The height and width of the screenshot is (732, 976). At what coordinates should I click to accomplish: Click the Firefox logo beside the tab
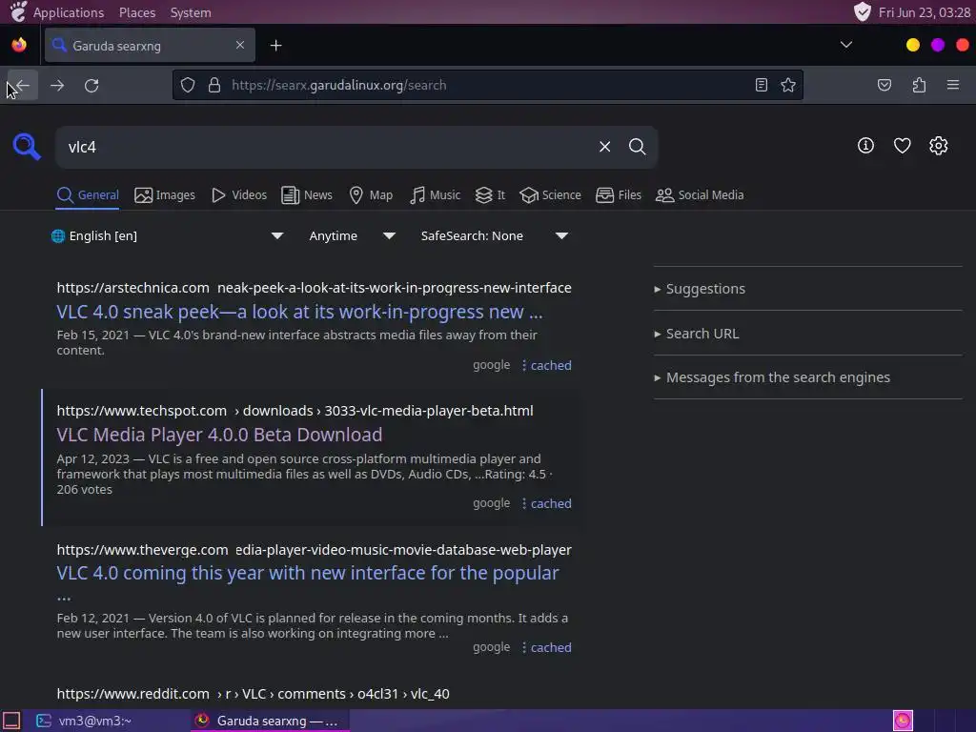coord(19,45)
